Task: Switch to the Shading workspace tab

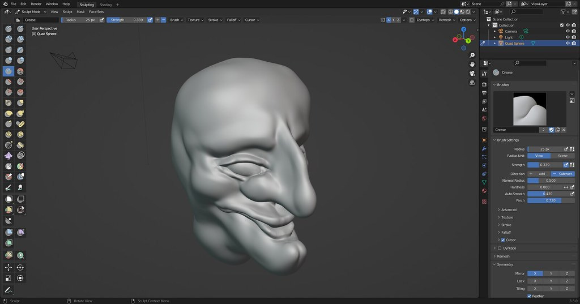Action: tap(105, 5)
